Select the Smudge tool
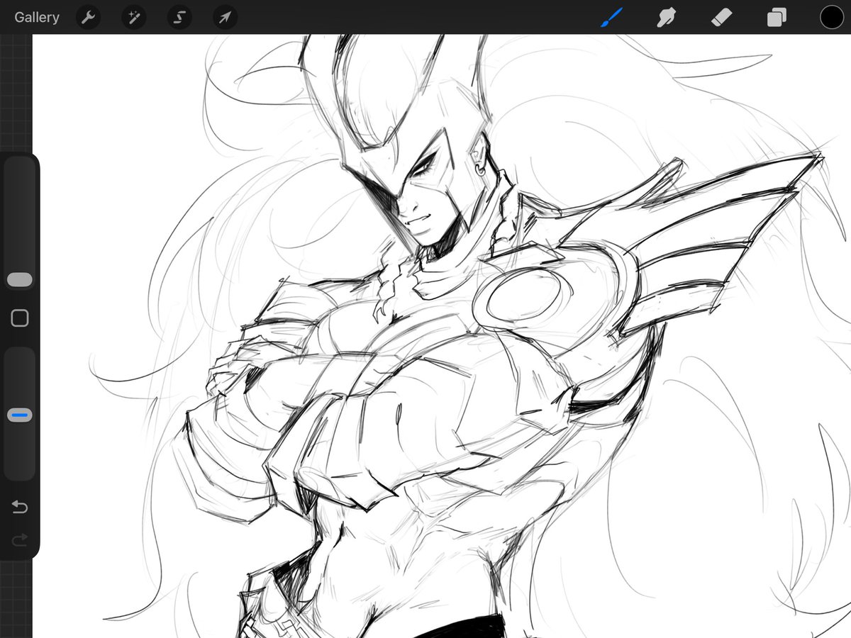The width and height of the screenshot is (851, 638). point(666,17)
